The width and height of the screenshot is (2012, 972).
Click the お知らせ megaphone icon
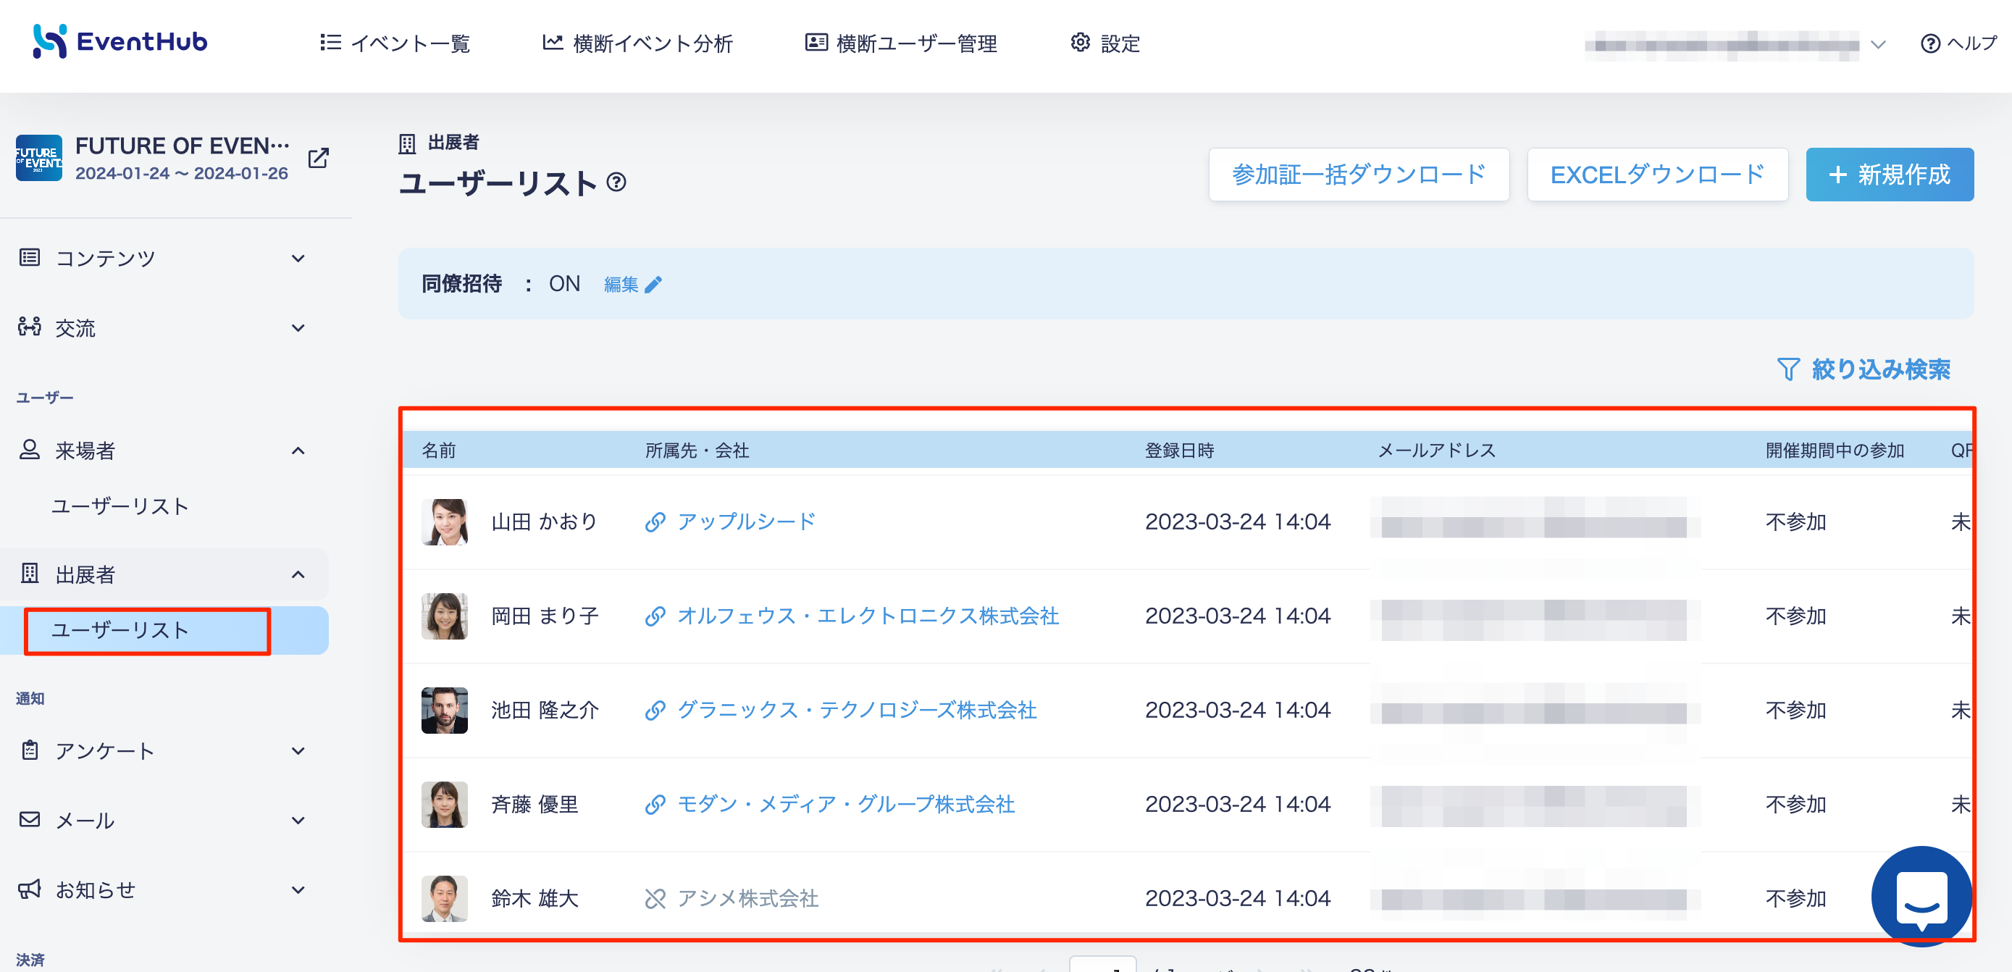point(30,889)
